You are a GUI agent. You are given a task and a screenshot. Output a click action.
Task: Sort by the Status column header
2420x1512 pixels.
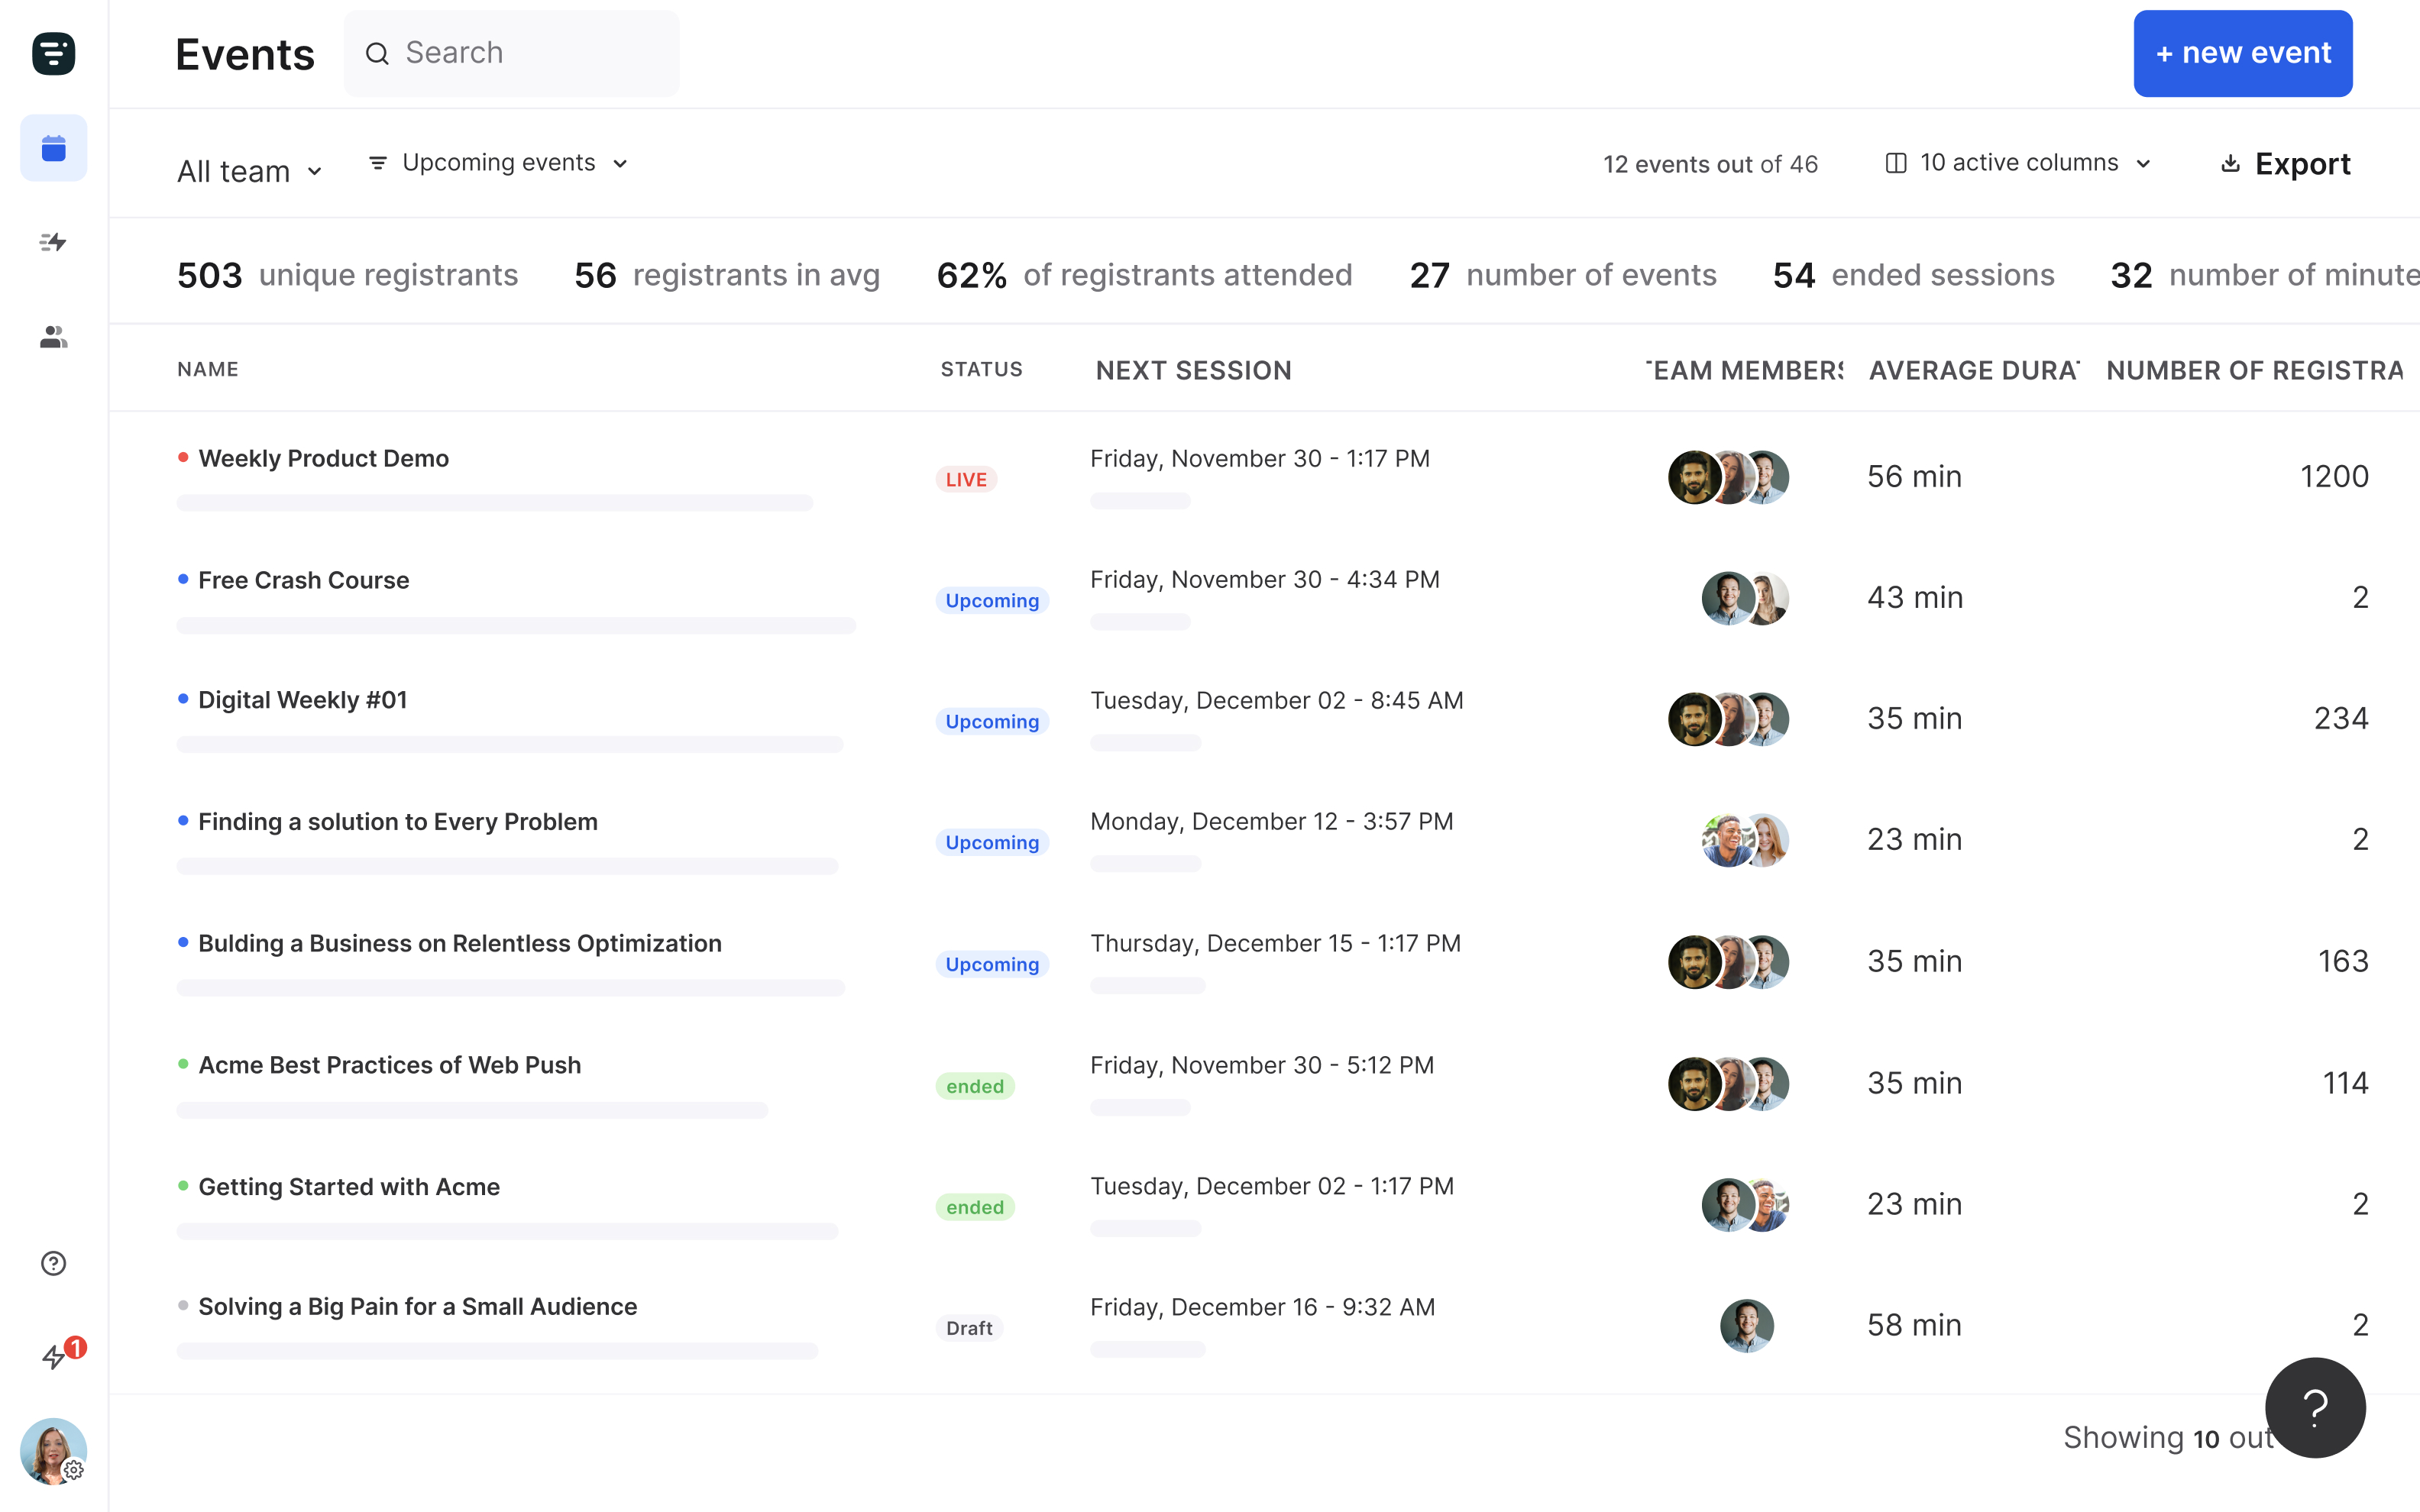click(981, 369)
